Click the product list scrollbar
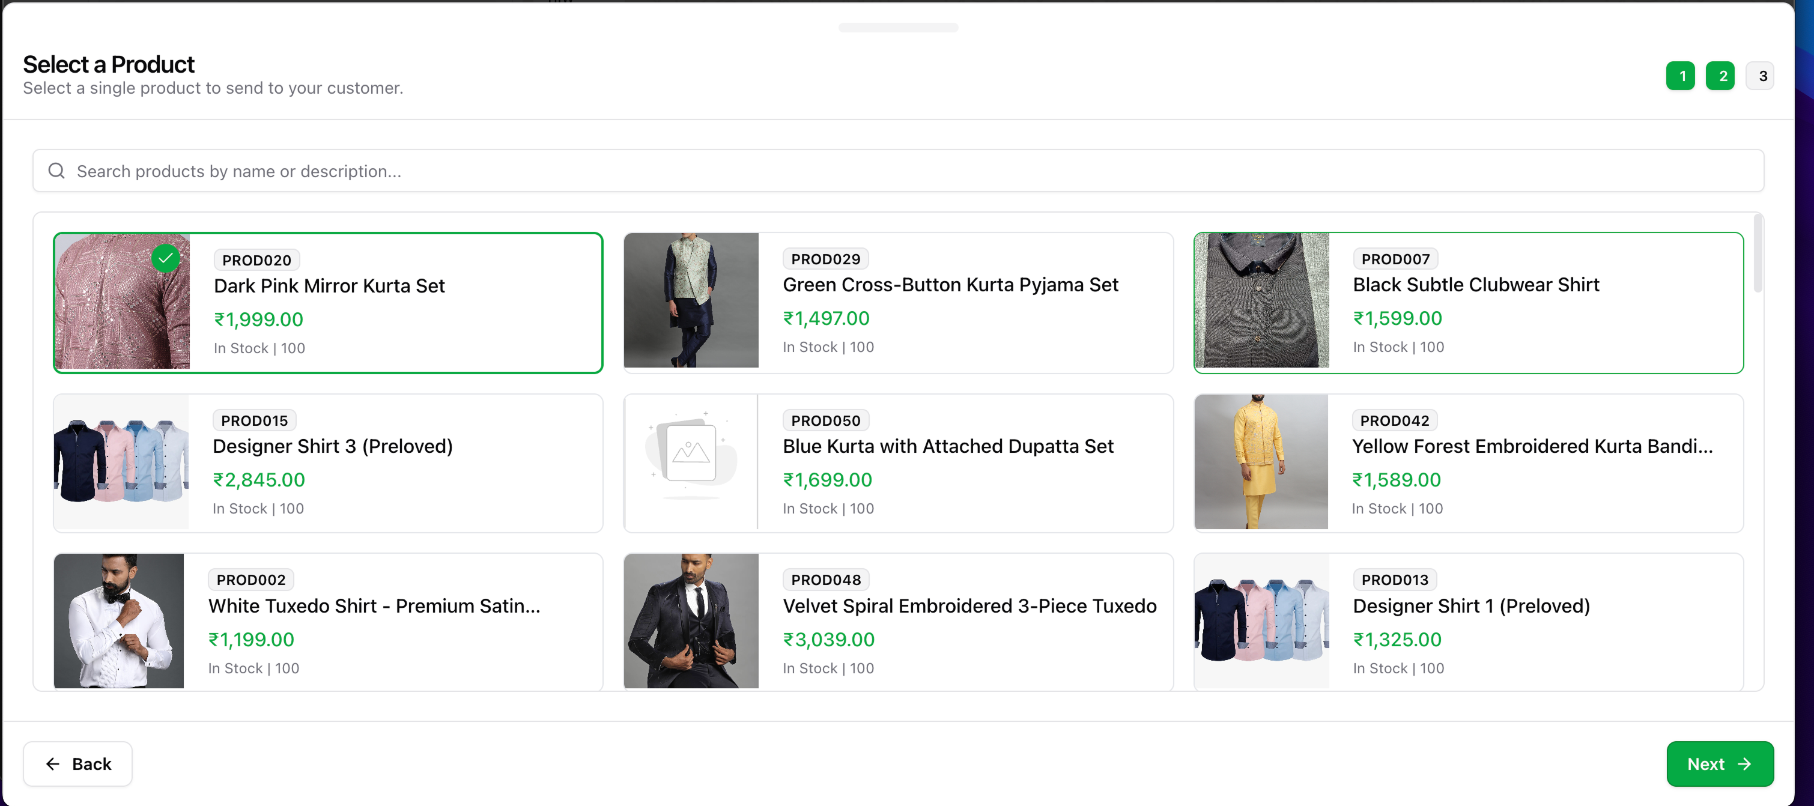 1758,253
